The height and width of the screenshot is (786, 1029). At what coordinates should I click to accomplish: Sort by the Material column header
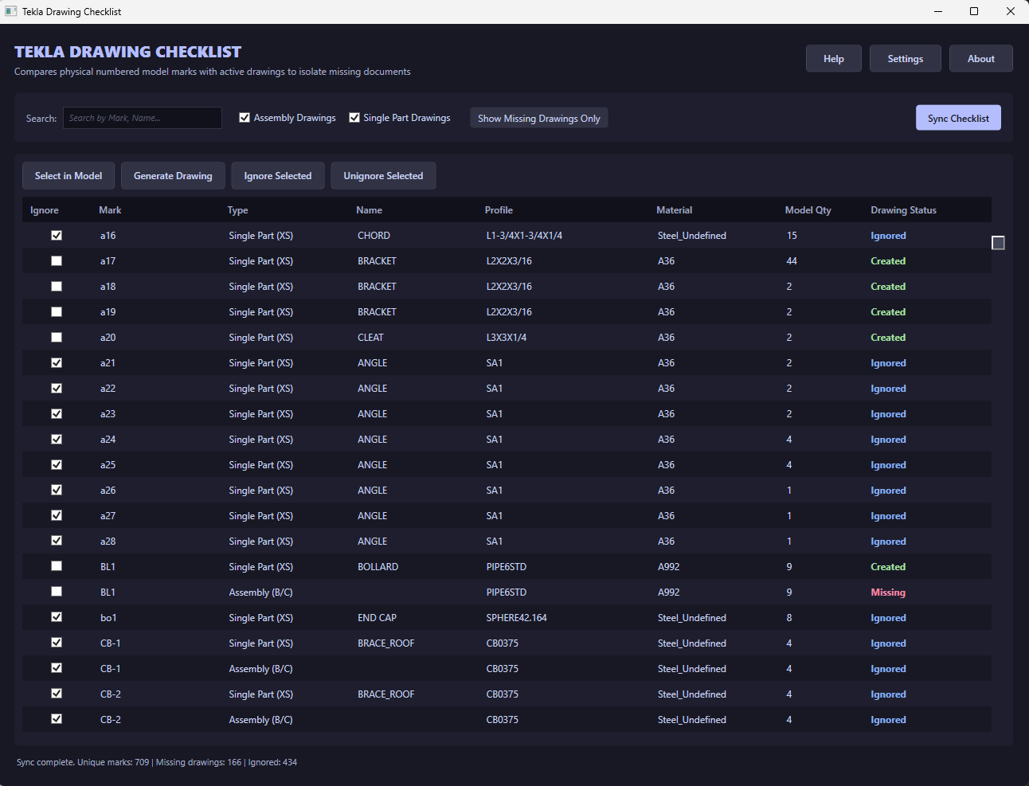pyautogui.click(x=675, y=210)
